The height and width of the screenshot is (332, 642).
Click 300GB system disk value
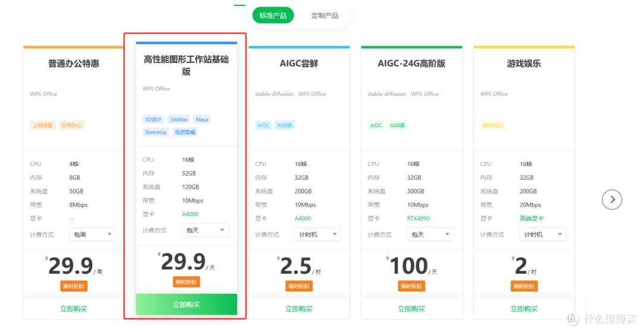[416, 192]
